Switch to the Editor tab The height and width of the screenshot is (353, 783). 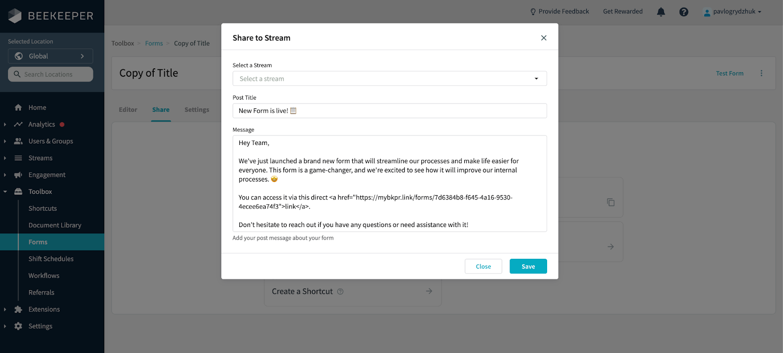(128, 110)
